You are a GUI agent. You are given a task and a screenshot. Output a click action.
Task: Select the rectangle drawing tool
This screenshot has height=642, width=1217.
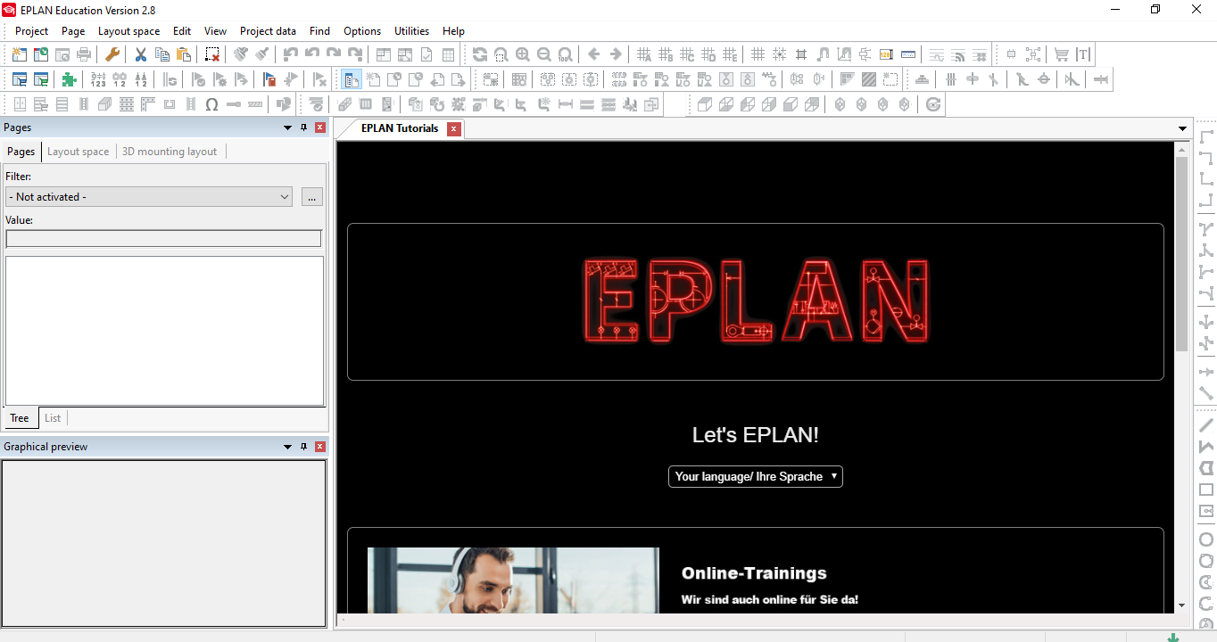[x=1206, y=490]
